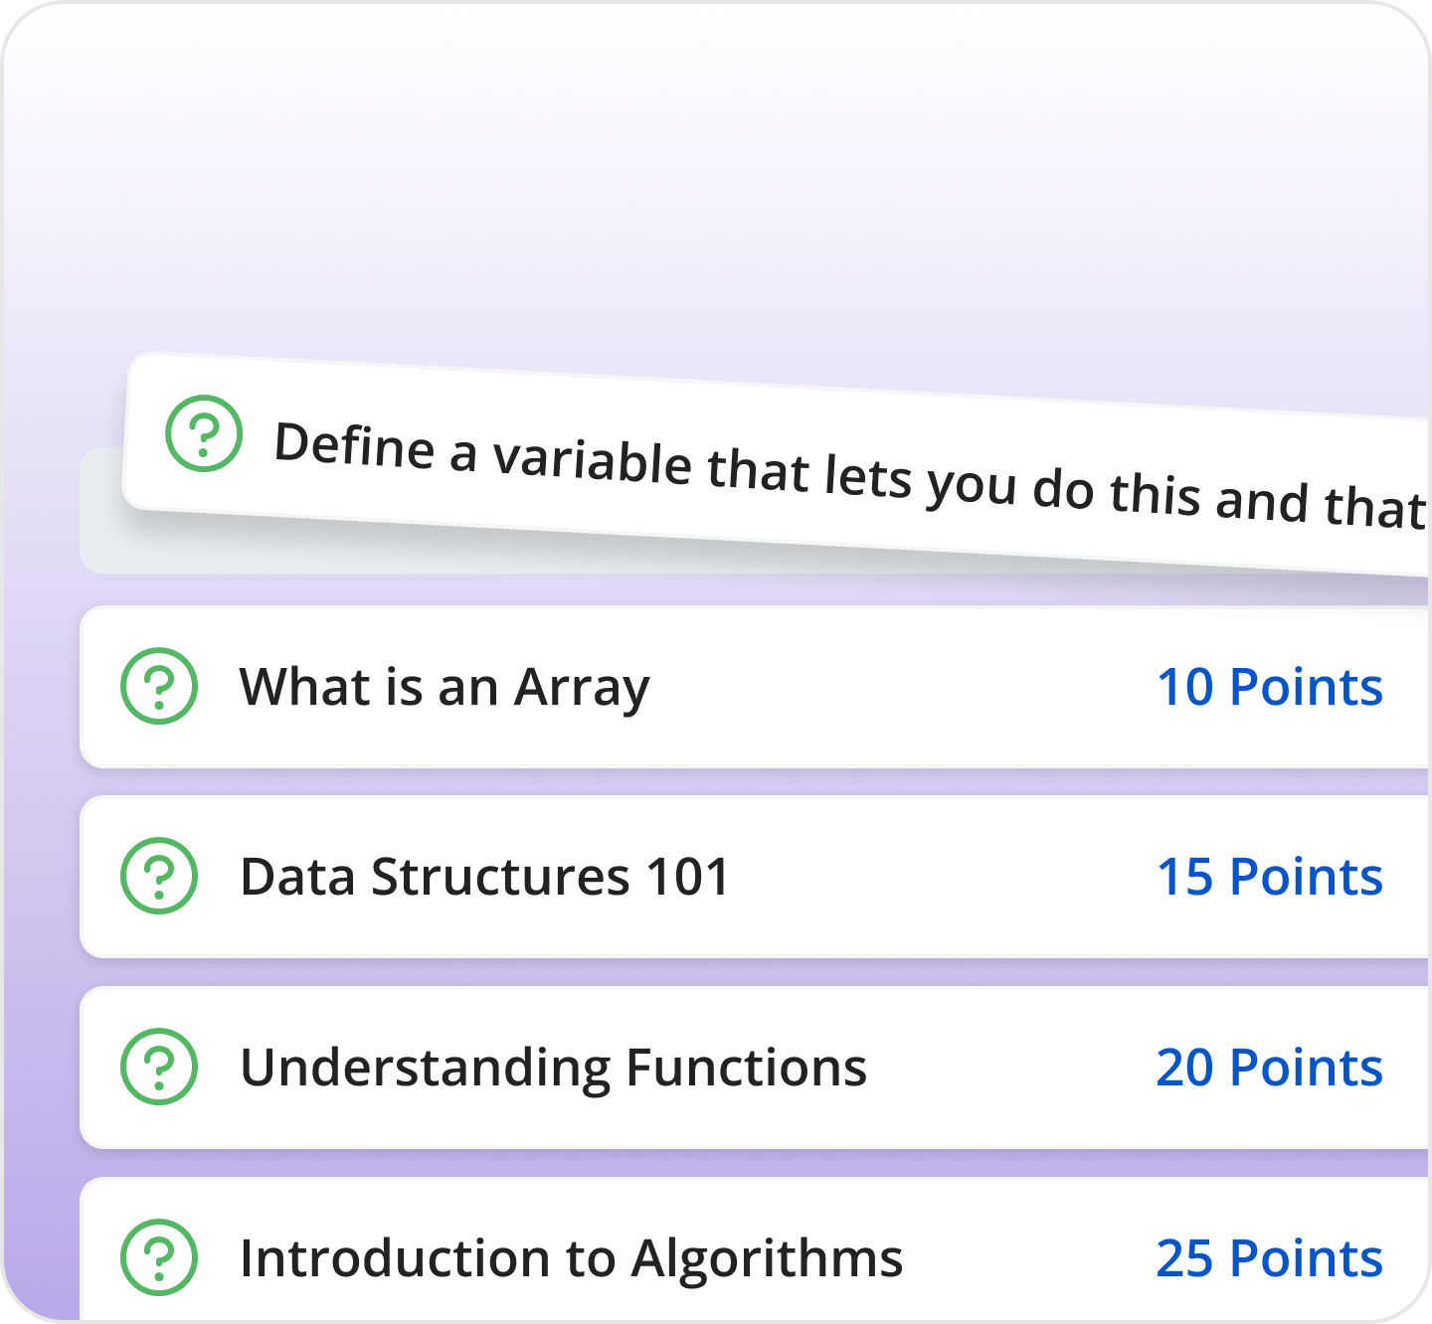
Task: Click the 15 Points label
Action: (1271, 877)
